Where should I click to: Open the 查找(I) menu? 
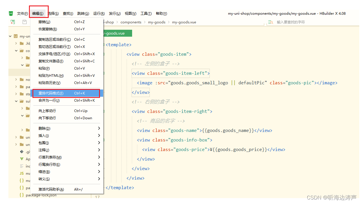pyautogui.click(x=68, y=14)
